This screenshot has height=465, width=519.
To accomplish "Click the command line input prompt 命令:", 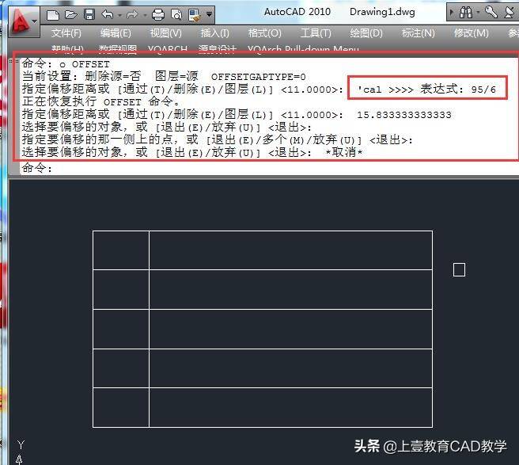I will click(x=37, y=169).
